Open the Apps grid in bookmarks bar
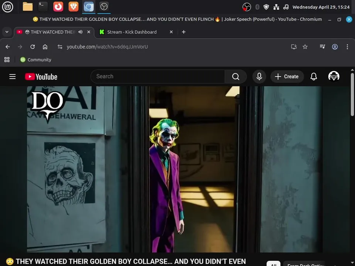 7,60
